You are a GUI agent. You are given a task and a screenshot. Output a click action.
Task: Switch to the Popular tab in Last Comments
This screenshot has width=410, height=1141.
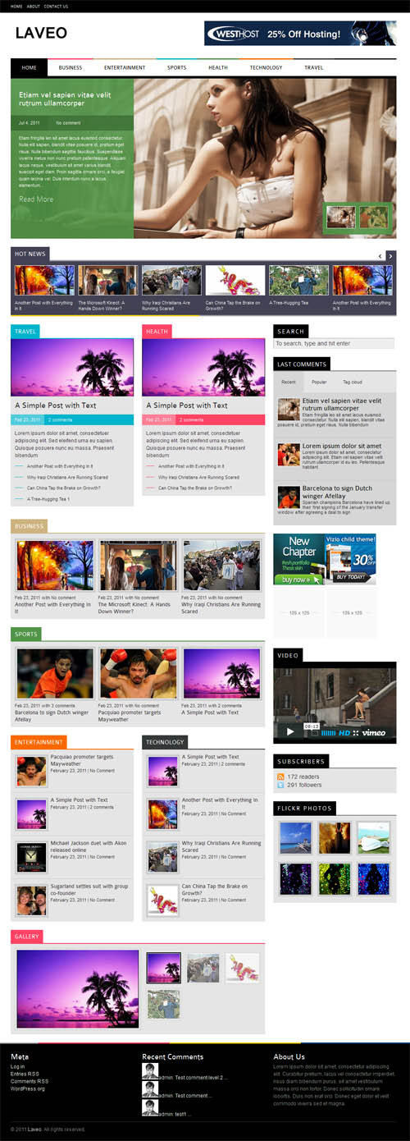pyautogui.click(x=319, y=382)
